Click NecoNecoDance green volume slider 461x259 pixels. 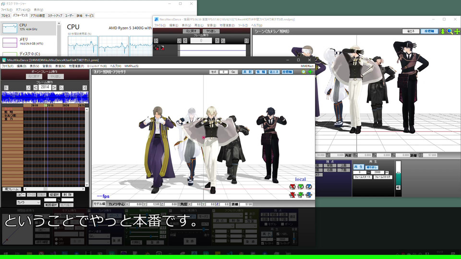coord(399,178)
